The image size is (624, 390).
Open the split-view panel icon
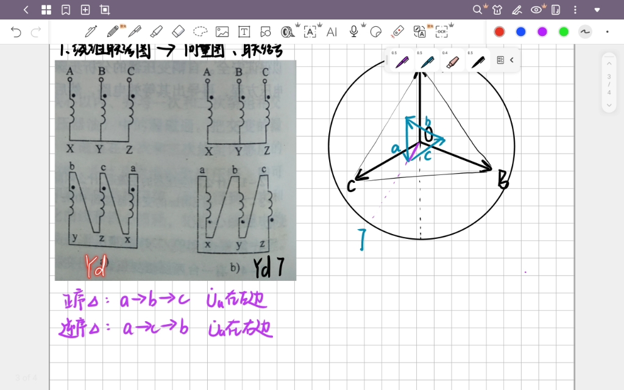[556, 10]
